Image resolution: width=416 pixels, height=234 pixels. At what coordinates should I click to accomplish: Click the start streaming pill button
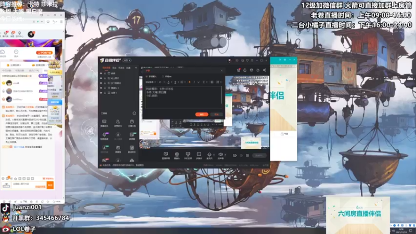click(259, 155)
